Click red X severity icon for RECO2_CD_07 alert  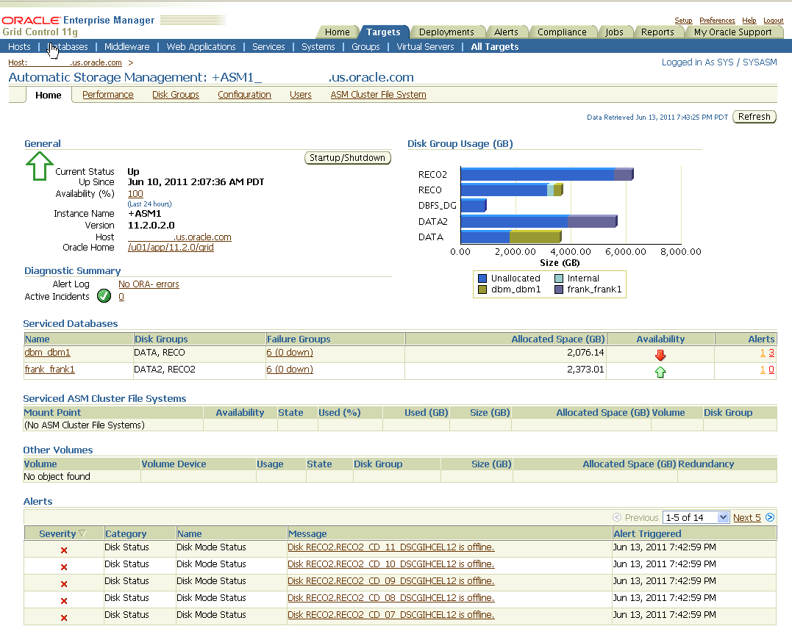click(x=64, y=618)
